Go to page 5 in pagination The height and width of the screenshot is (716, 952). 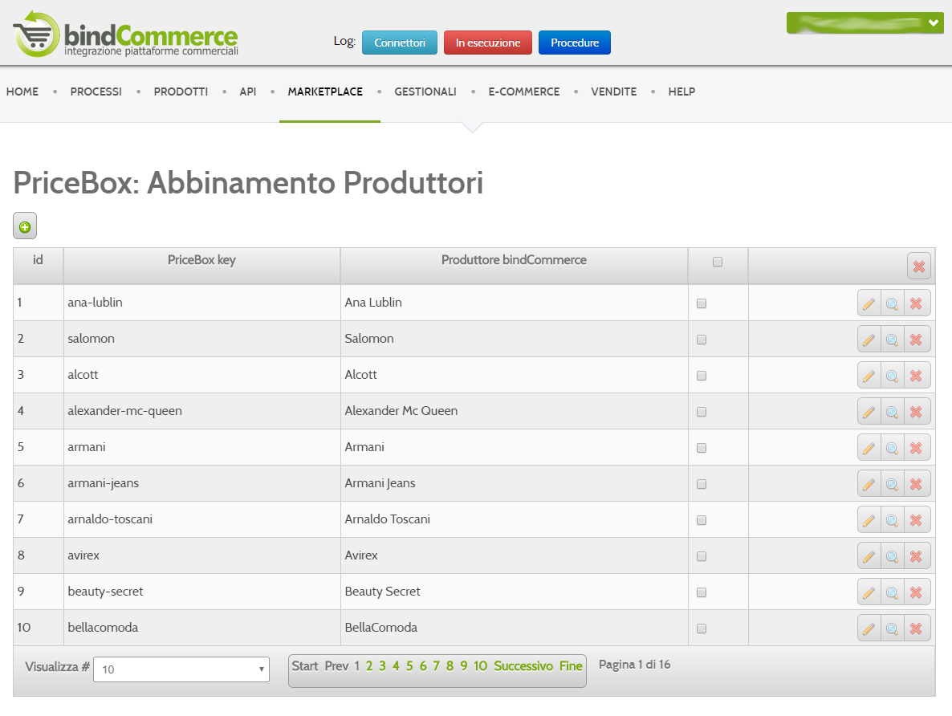[x=409, y=666]
